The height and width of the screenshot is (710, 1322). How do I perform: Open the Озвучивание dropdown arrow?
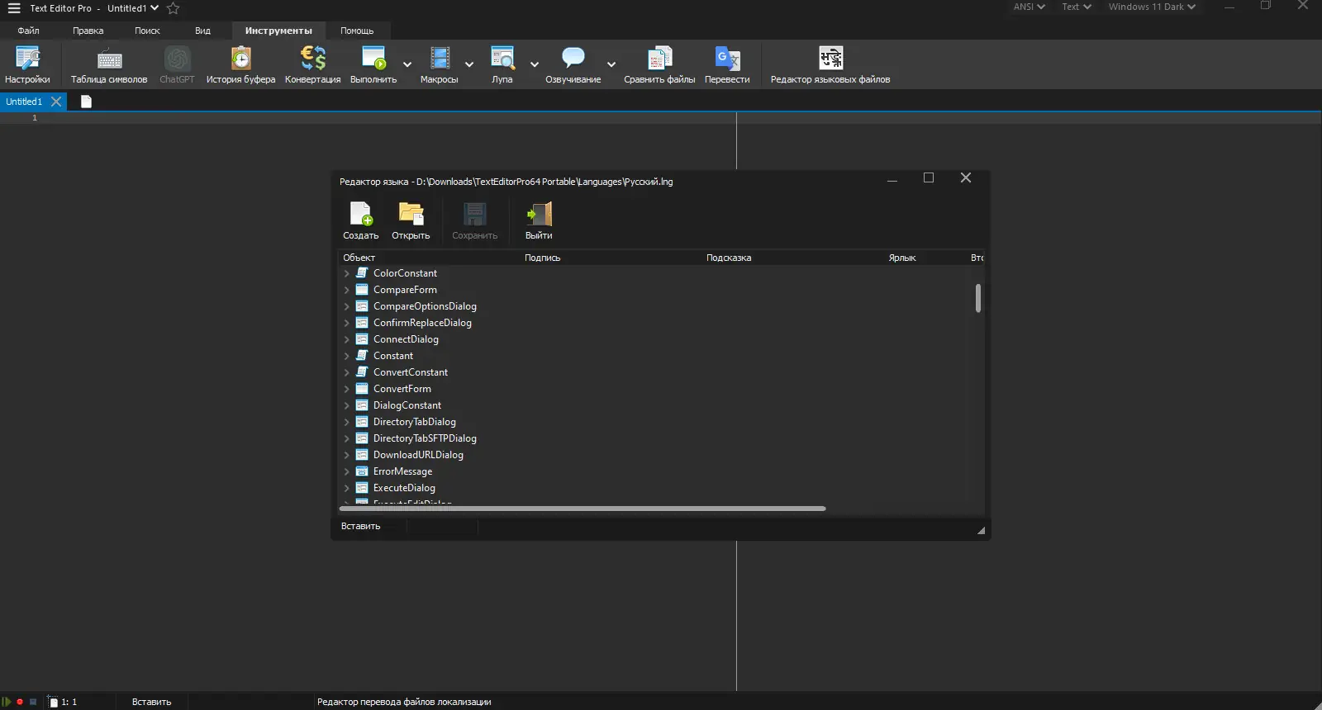(611, 64)
